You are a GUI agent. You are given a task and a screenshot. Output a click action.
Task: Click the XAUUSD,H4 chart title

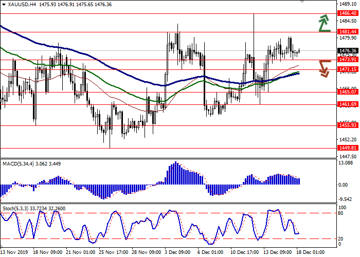pyautogui.click(x=19, y=4)
